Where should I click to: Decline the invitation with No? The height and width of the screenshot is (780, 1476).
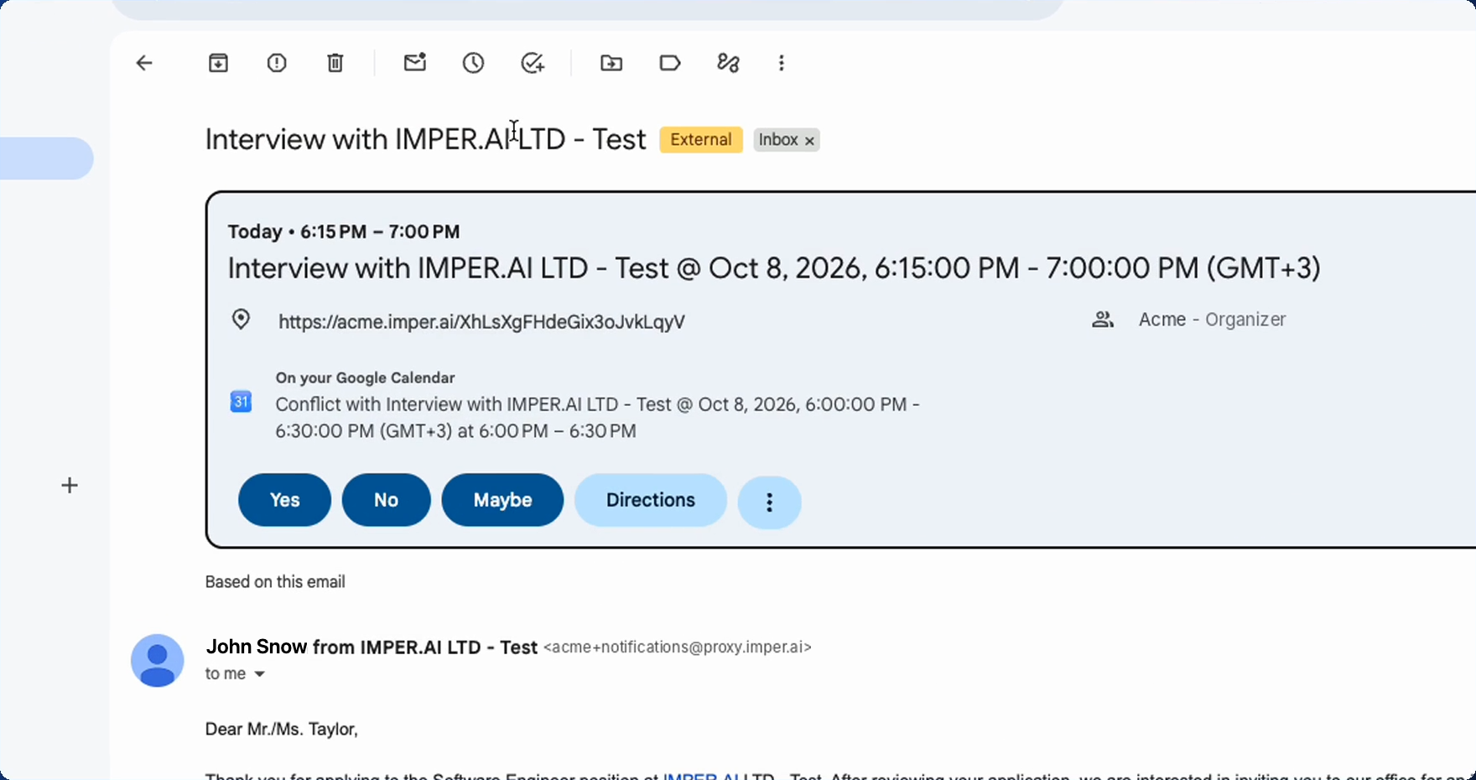[387, 500]
